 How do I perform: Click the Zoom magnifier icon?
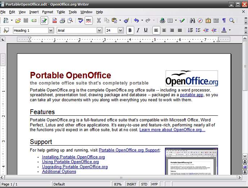[232, 20]
